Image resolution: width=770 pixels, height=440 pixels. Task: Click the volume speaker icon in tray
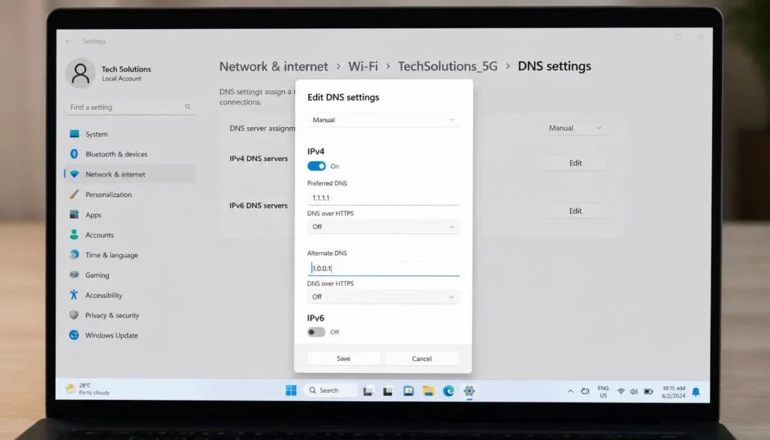coord(634,391)
